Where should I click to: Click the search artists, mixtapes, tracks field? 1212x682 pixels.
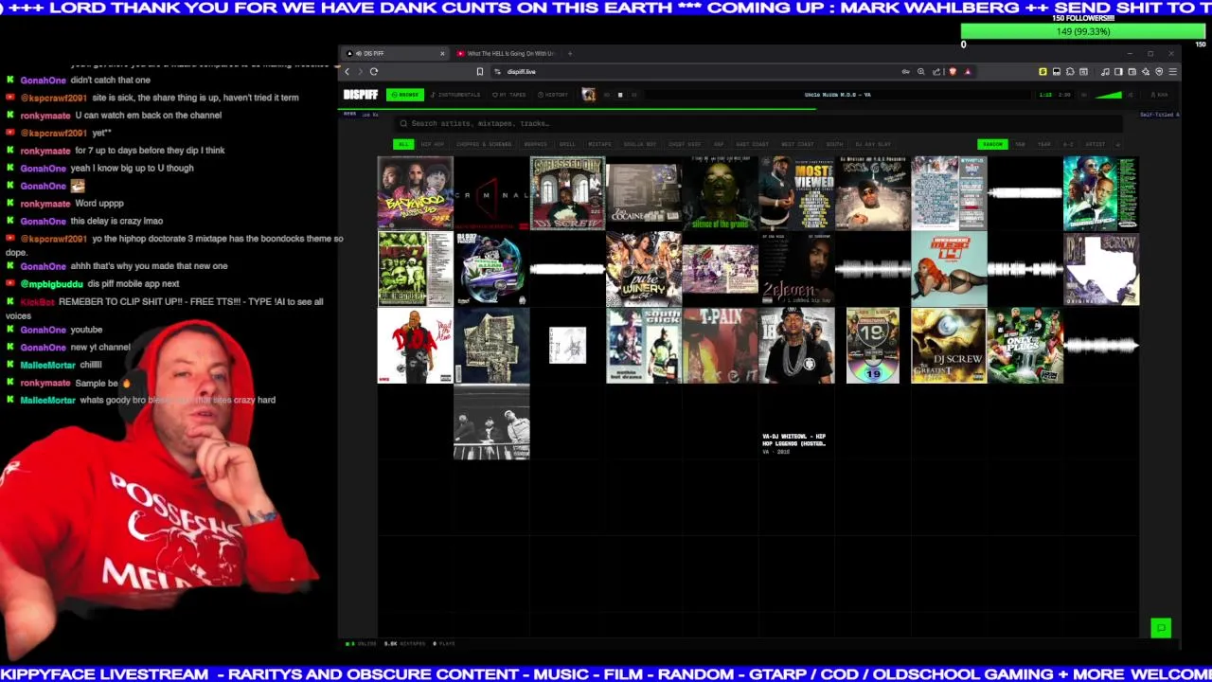click(x=757, y=123)
